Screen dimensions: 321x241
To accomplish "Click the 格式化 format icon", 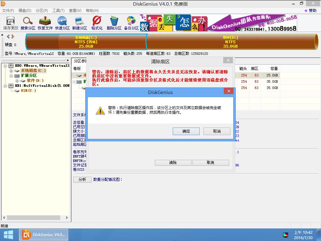I will click(x=97, y=23).
